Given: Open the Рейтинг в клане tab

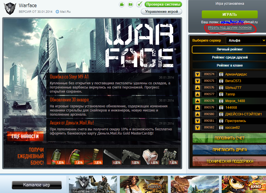Looking at the screenshot, I should coord(229,65).
